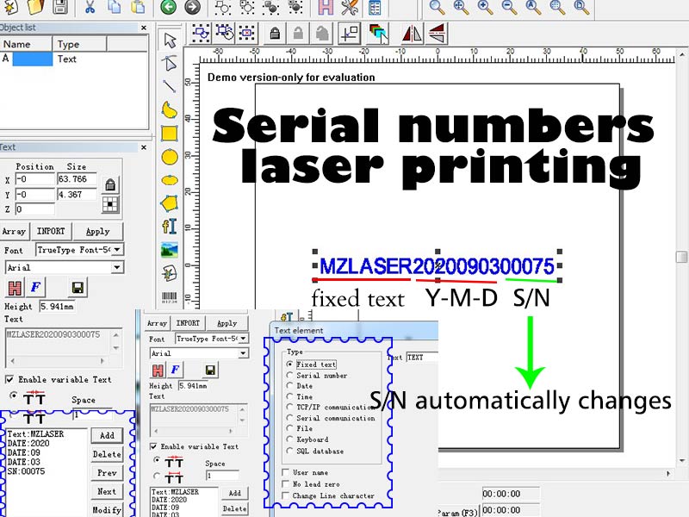This screenshot has width=689, height=517.
Task: Click the zoom-all magnifier marked A
Action: pyautogui.click(x=533, y=7)
